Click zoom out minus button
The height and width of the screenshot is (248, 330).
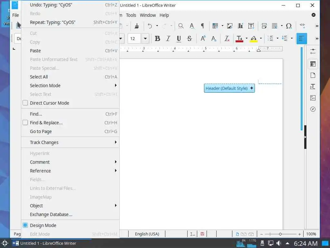[261, 234]
